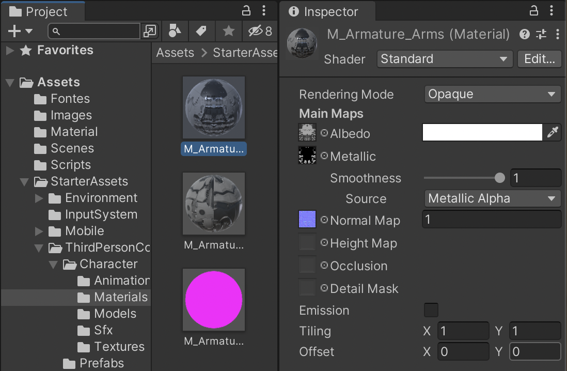The height and width of the screenshot is (371, 567).
Task: Enable the Emission checkbox
Action: 431,310
